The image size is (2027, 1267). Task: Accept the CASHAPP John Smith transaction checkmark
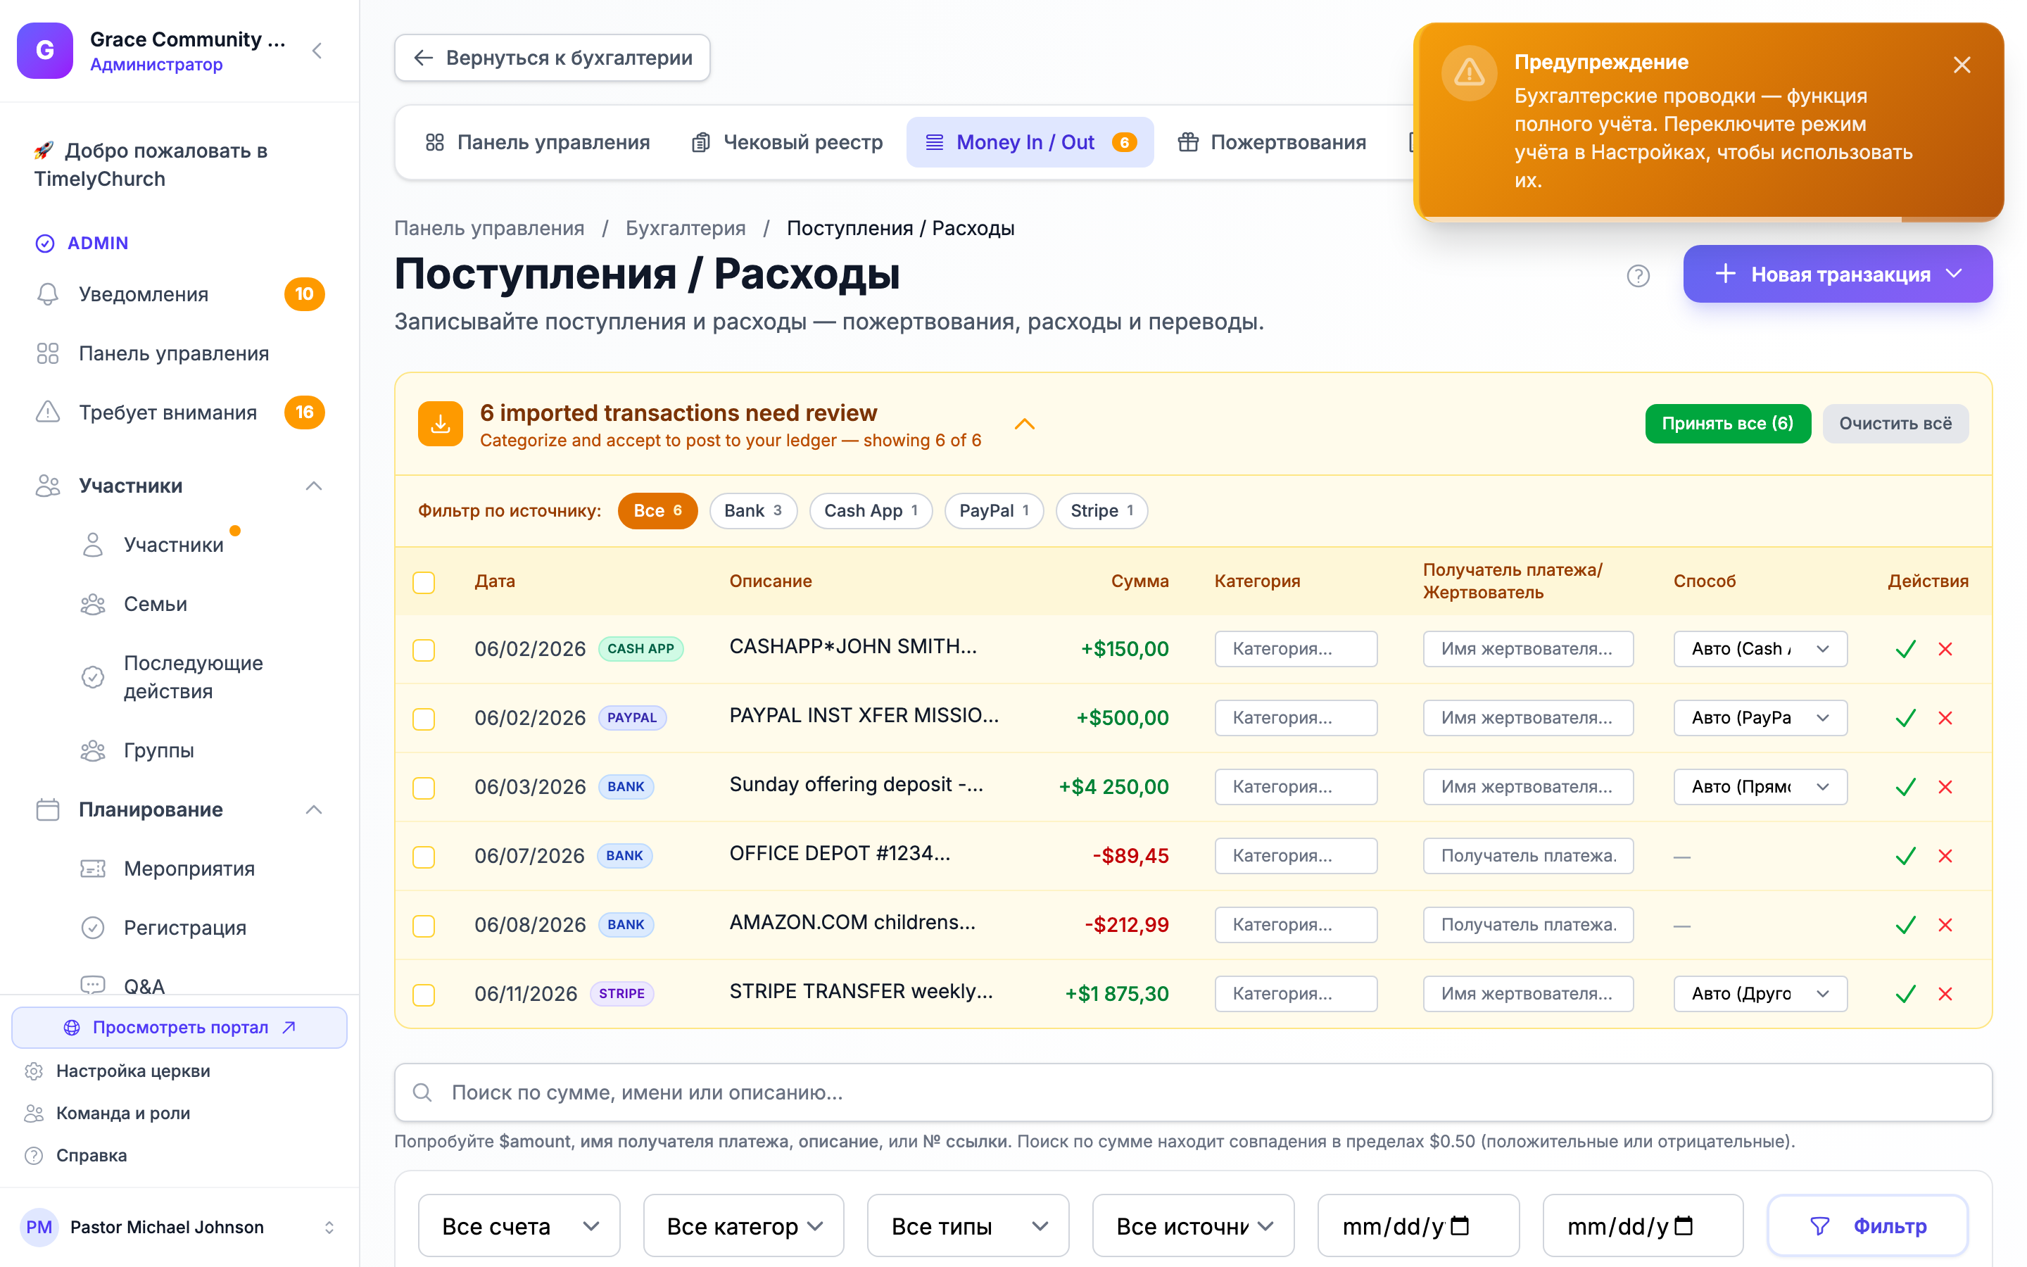1905,650
